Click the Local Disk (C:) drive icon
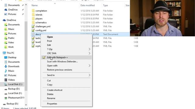This screenshot has width=195, height=109. [6, 84]
